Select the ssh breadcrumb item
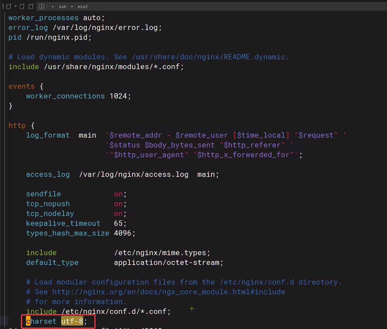This screenshot has height=329, width=387. [x=63, y=7]
